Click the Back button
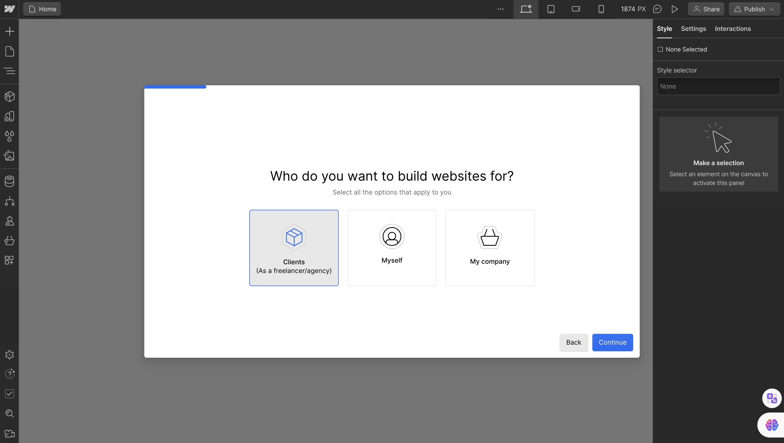The height and width of the screenshot is (443, 784). 573,342
